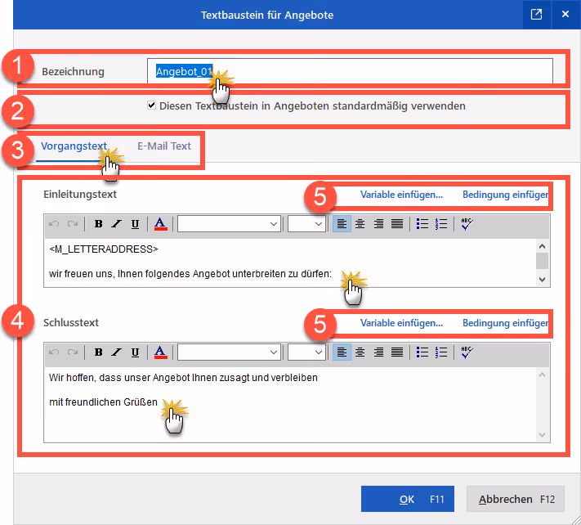Toggle 'Diesen Textbaustein in Angeboten standardmäßig verwenden' checkbox

(151, 105)
